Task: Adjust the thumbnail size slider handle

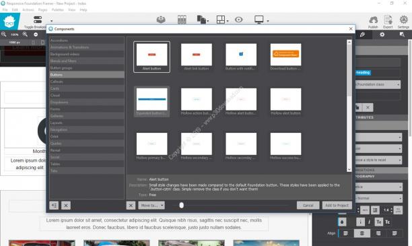Action: pyautogui.click(x=181, y=205)
